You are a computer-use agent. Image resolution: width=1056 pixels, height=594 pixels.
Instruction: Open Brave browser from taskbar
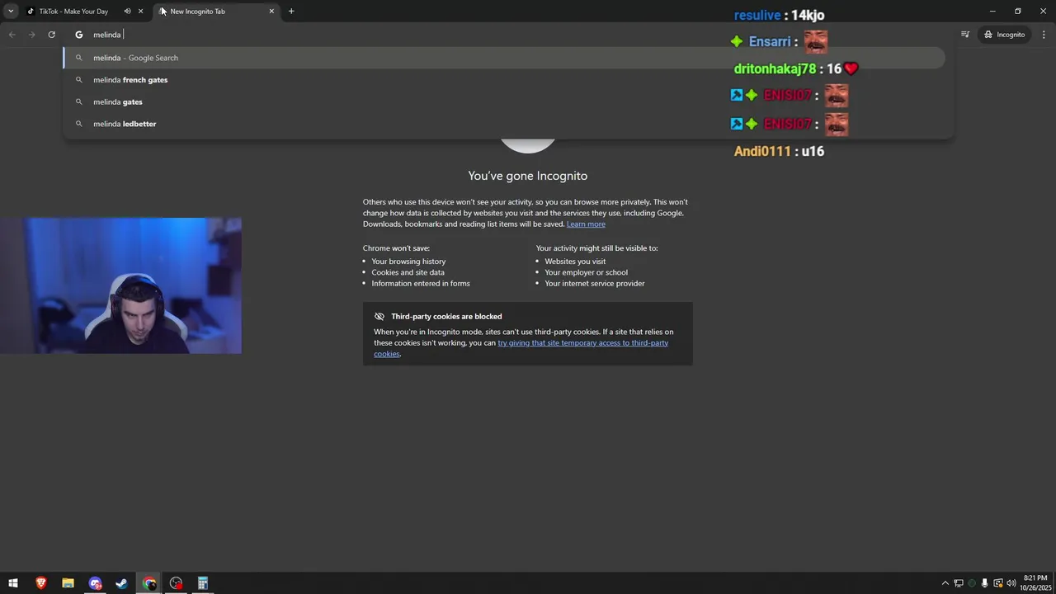point(40,583)
